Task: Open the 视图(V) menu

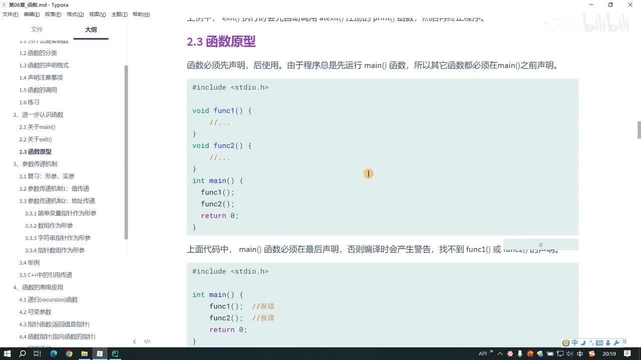Action: [x=98, y=14]
